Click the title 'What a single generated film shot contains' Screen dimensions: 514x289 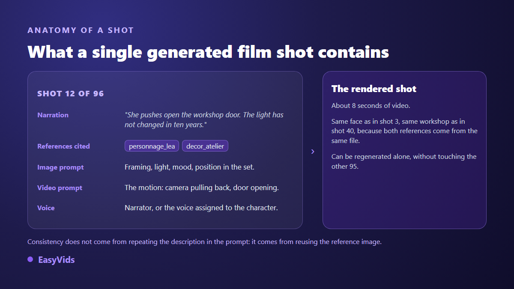(208, 52)
